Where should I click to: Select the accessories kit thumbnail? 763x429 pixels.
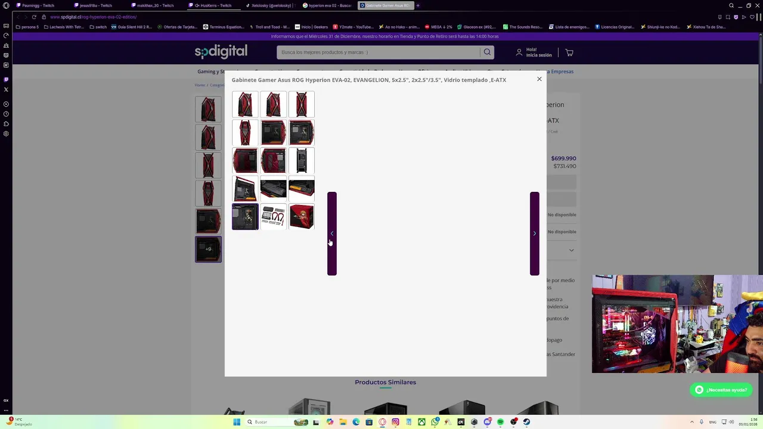tap(274, 217)
